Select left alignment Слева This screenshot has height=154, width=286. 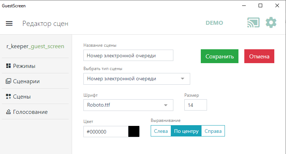(161, 131)
